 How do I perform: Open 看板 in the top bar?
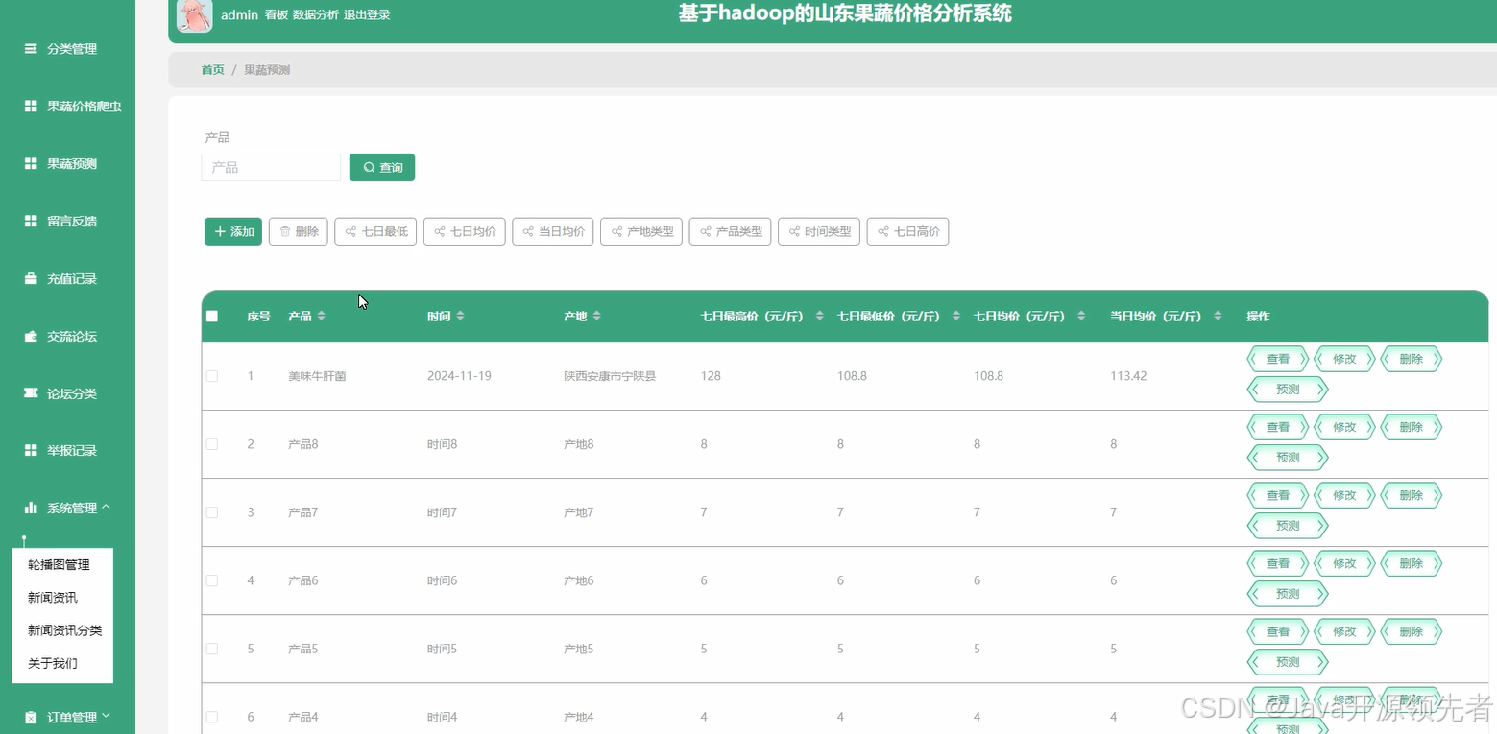(x=277, y=14)
